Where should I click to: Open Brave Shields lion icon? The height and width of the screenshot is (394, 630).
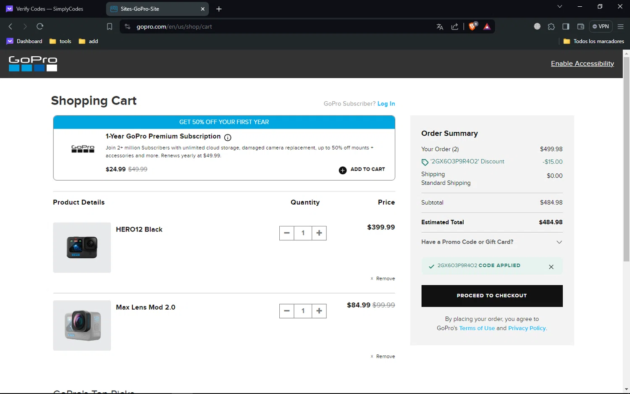[x=473, y=26]
